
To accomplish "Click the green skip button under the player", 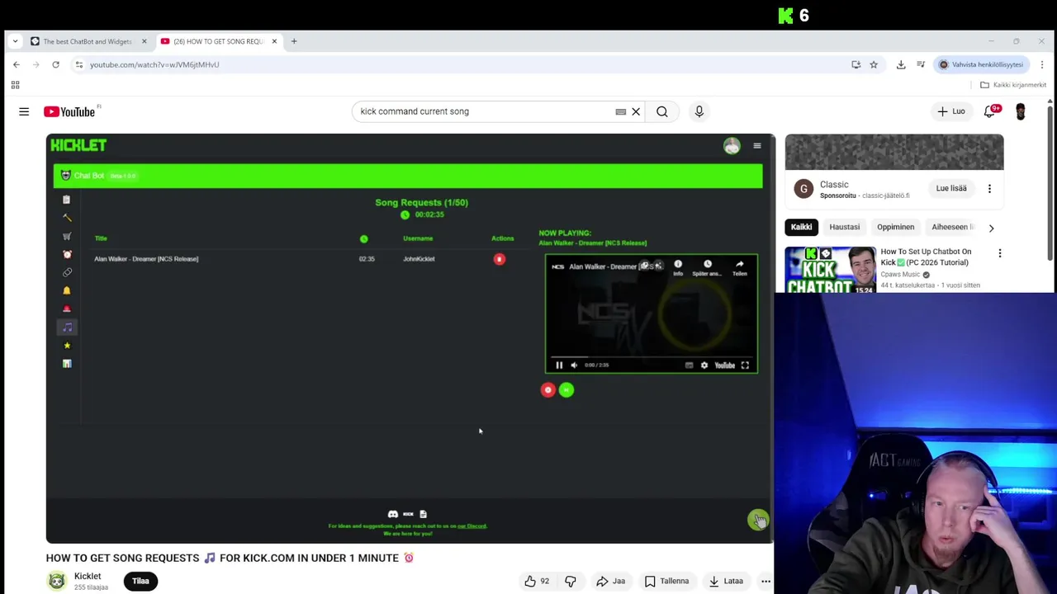I will (x=566, y=390).
